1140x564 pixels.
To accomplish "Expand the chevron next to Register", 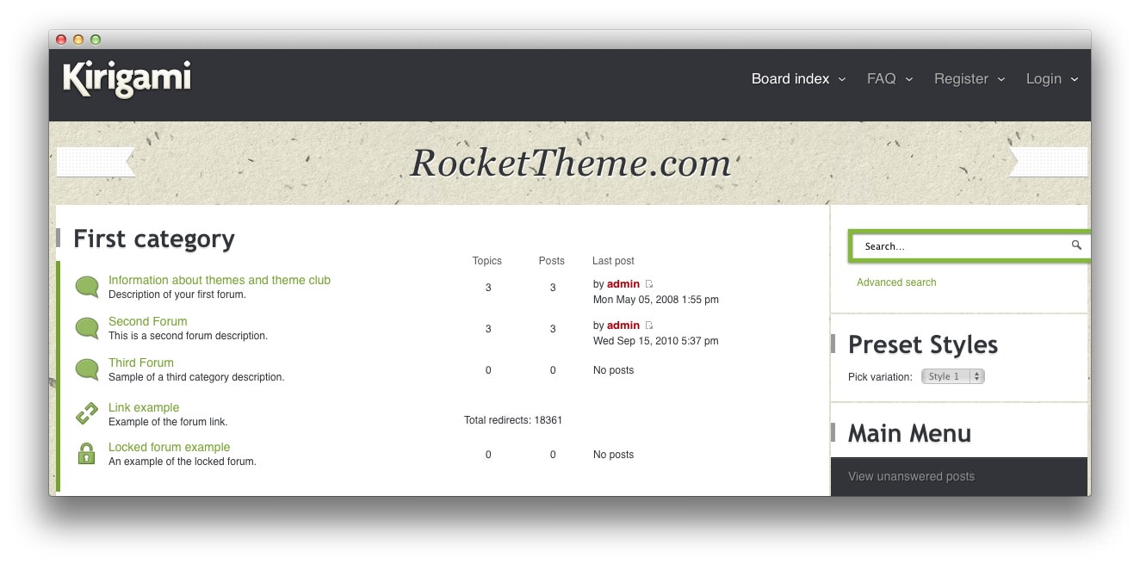I will click(x=1001, y=79).
